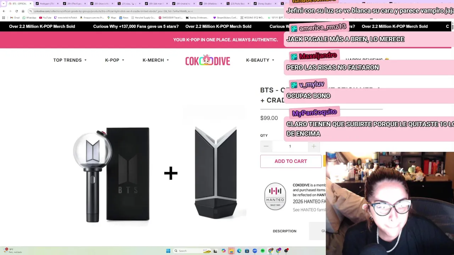Open the Twitch bookmark in bookmarks bar

pyautogui.click(x=66, y=18)
